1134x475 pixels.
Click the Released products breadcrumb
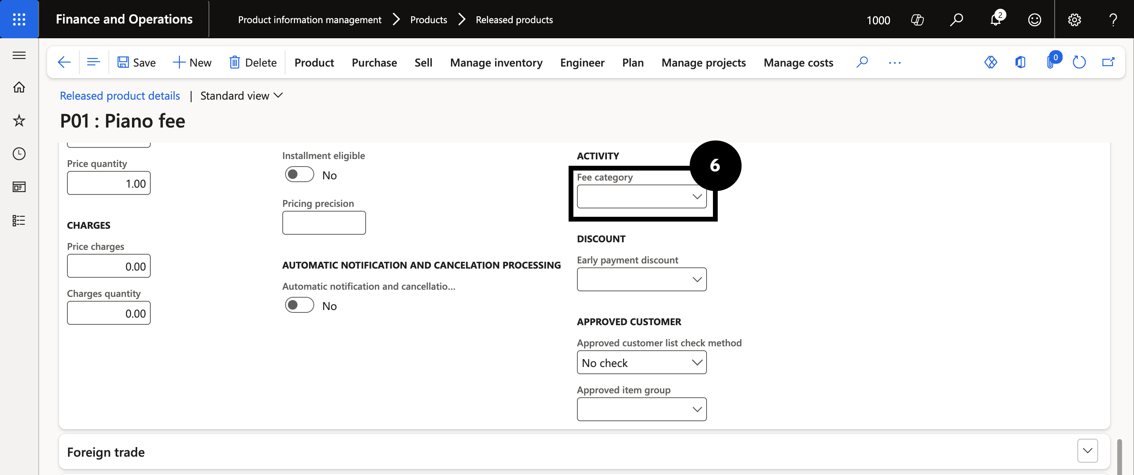(x=514, y=20)
